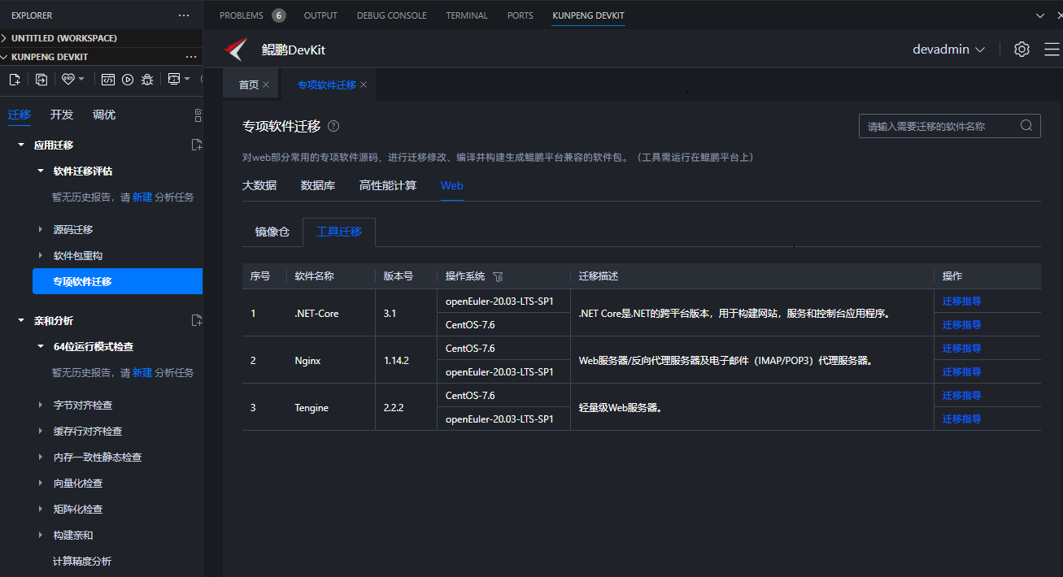
Task: Open the settings gear icon
Action: [1022, 50]
